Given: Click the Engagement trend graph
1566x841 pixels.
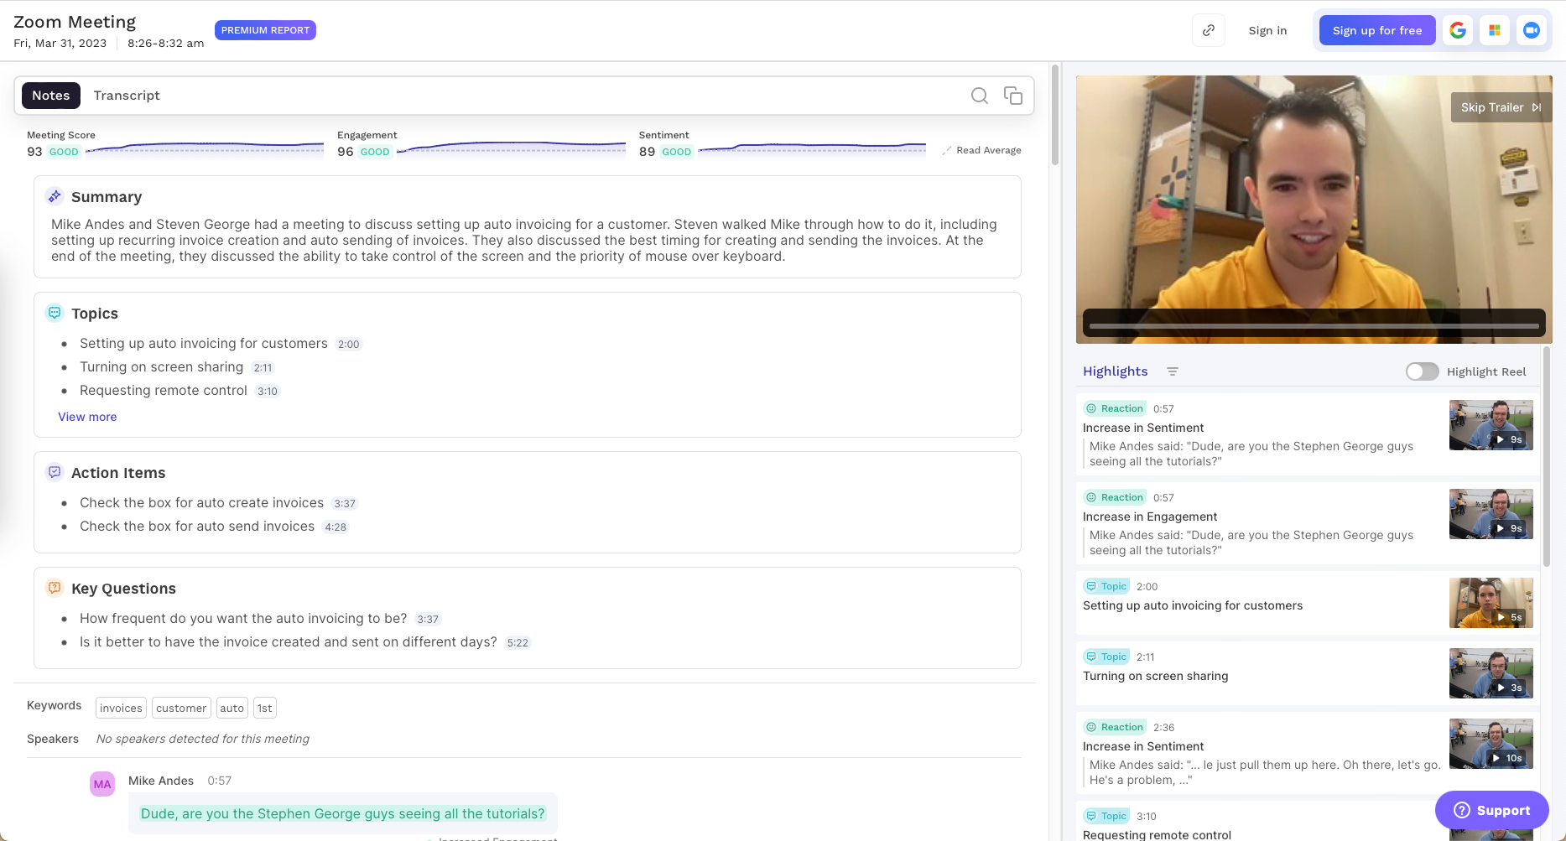Looking at the screenshot, I should click(x=511, y=148).
